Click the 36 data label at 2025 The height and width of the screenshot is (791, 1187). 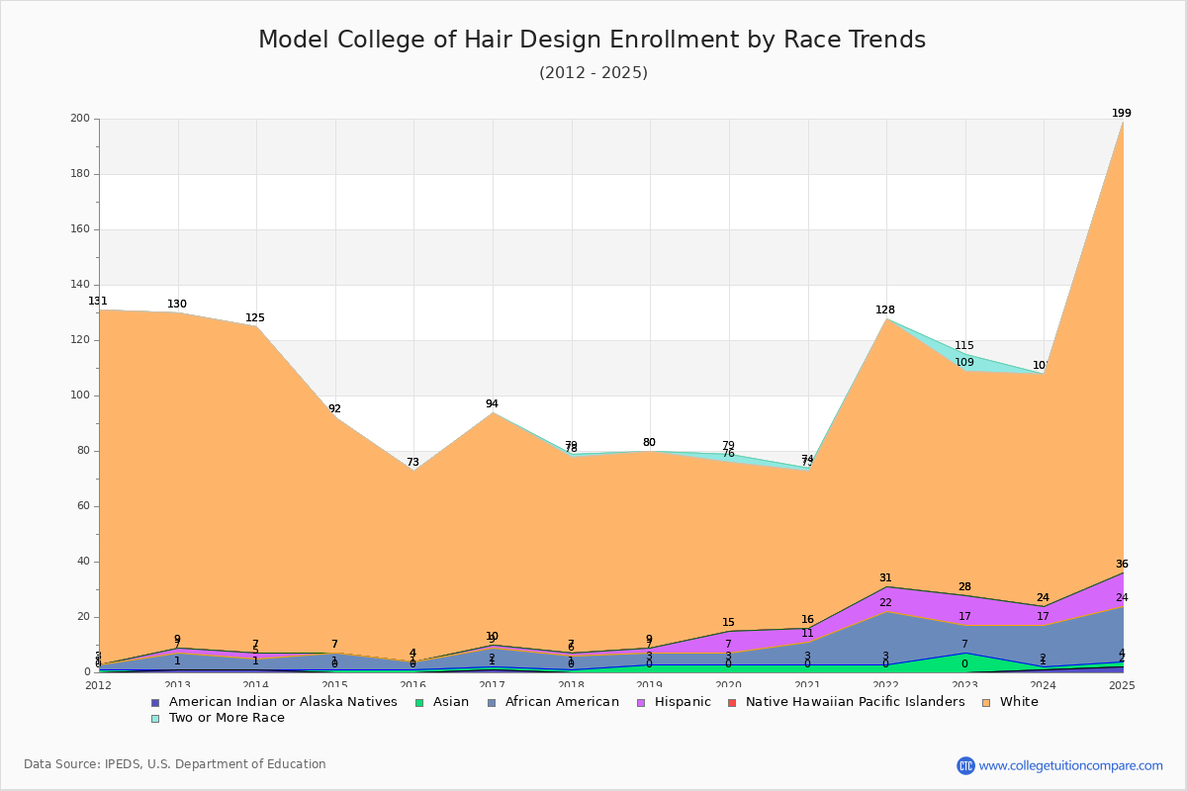[1122, 565]
